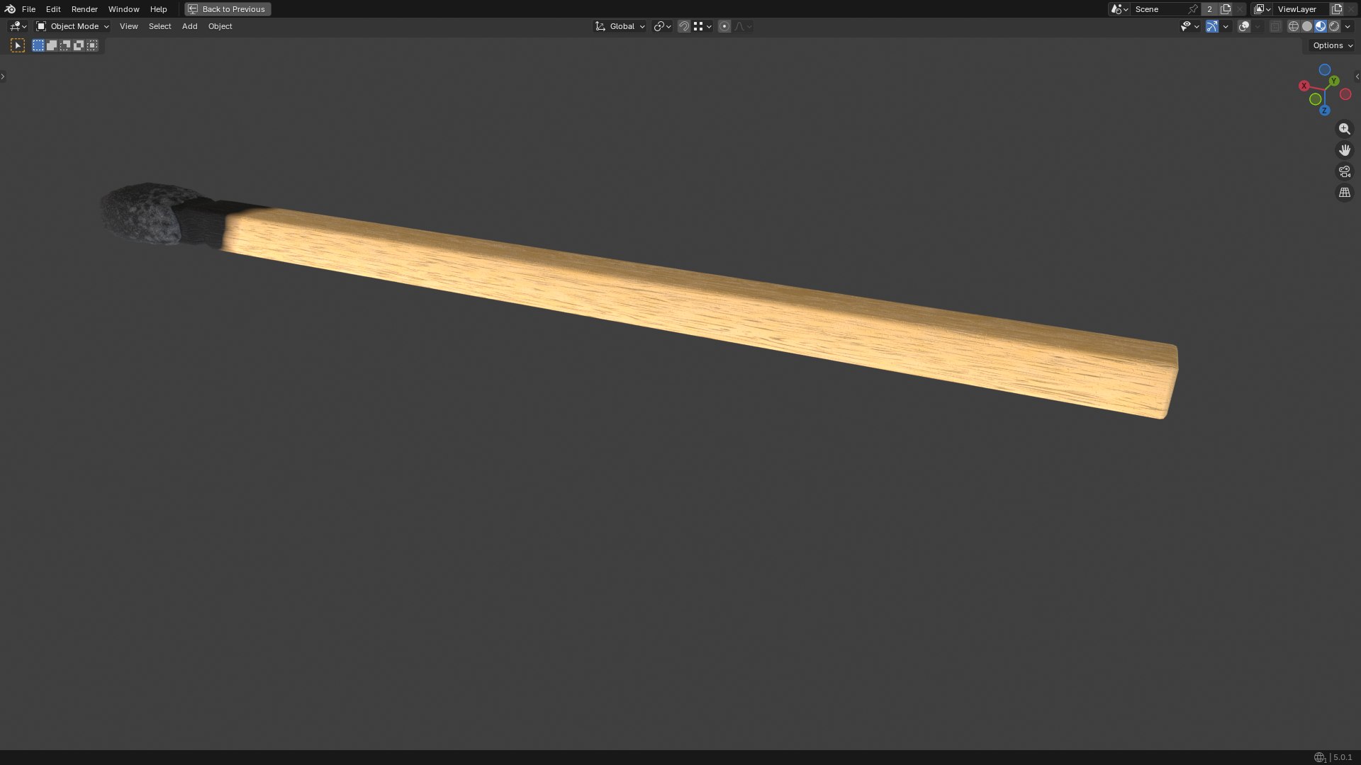
Task: Open the viewport View menu
Action: point(128,26)
